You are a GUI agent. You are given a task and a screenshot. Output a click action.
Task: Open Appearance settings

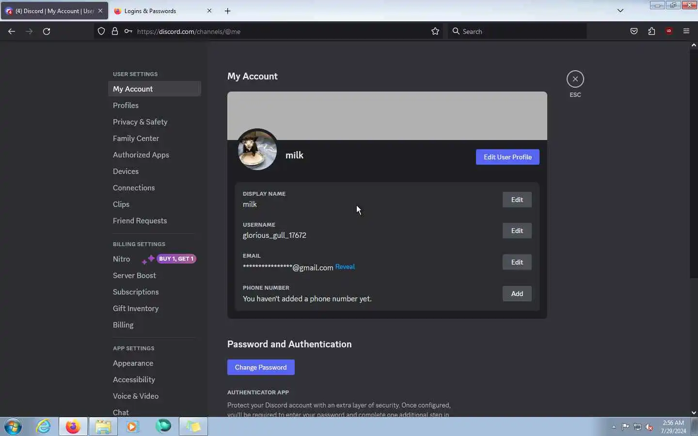[154, 363]
